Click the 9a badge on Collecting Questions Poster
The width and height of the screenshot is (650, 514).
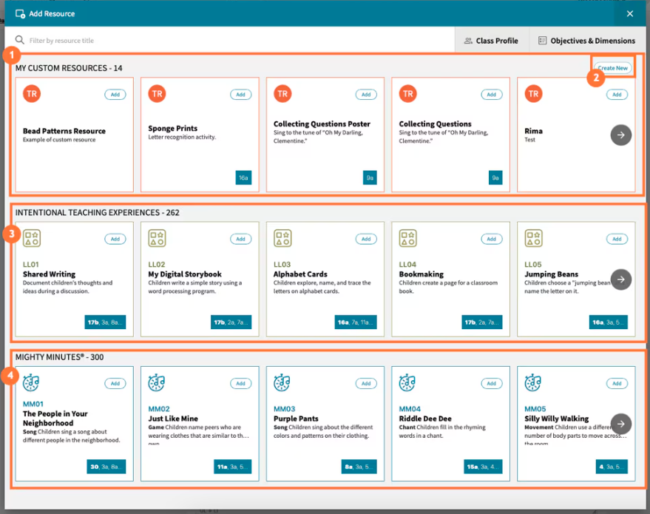[x=370, y=177]
